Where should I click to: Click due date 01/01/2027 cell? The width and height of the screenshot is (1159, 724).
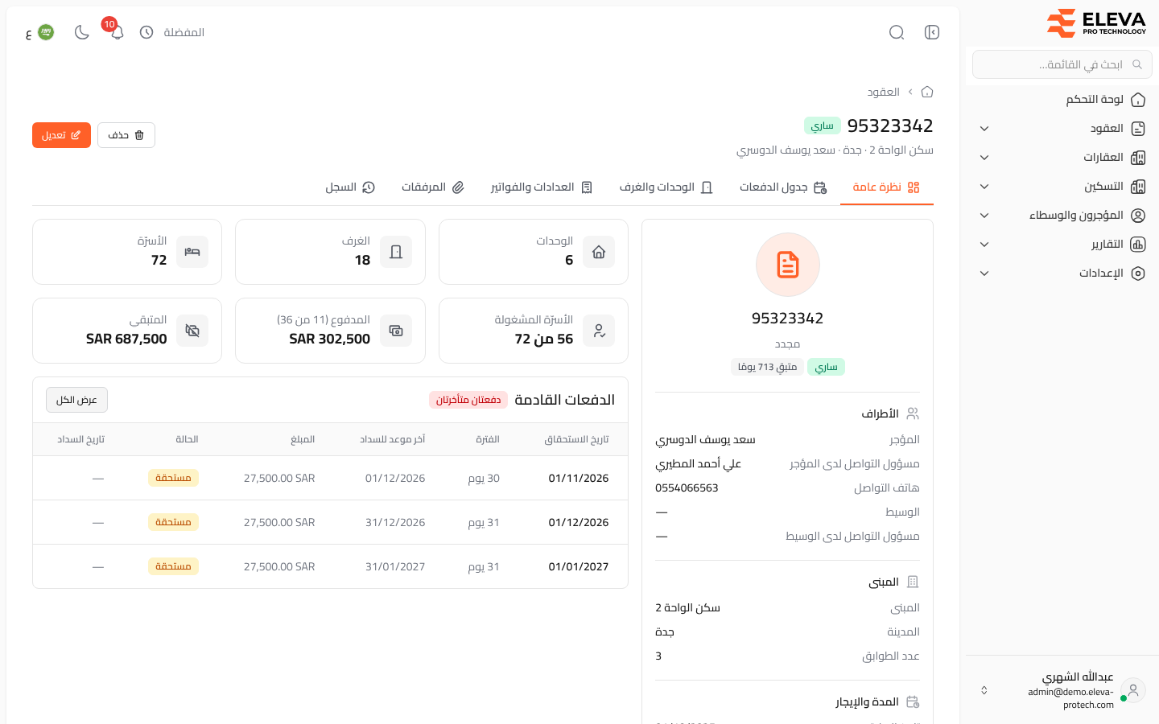click(579, 566)
